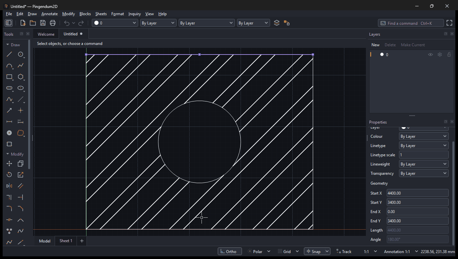Create a new document from toolbar

[23, 23]
